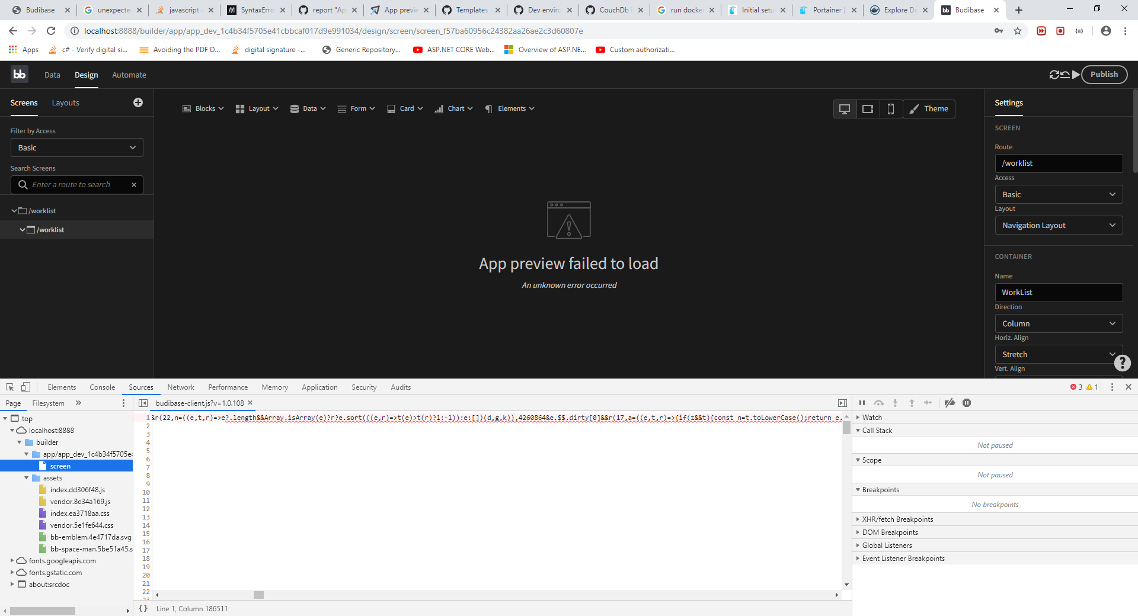The width and height of the screenshot is (1138, 616).
Task: Hide the DevTools file navigator pane
Action: coord(143,403)
